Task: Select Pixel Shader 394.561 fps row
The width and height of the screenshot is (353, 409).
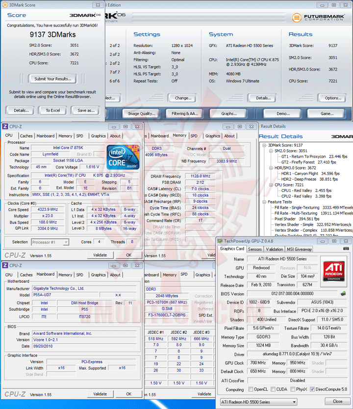Action: pyautogui.click(x=297, y=219)
